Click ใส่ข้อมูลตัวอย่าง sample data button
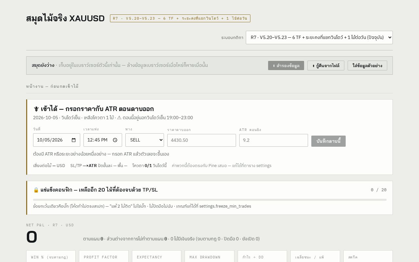 (367, 65)
